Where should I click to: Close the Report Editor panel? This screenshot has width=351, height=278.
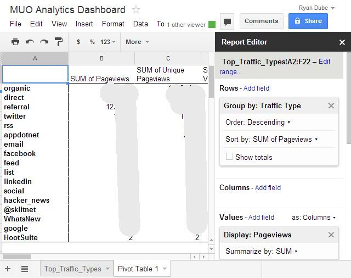[342, 42]
